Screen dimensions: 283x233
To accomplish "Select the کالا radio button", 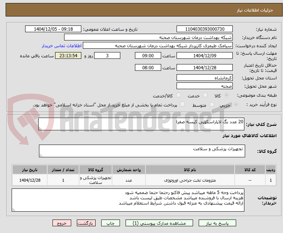I will click(226, 95).
